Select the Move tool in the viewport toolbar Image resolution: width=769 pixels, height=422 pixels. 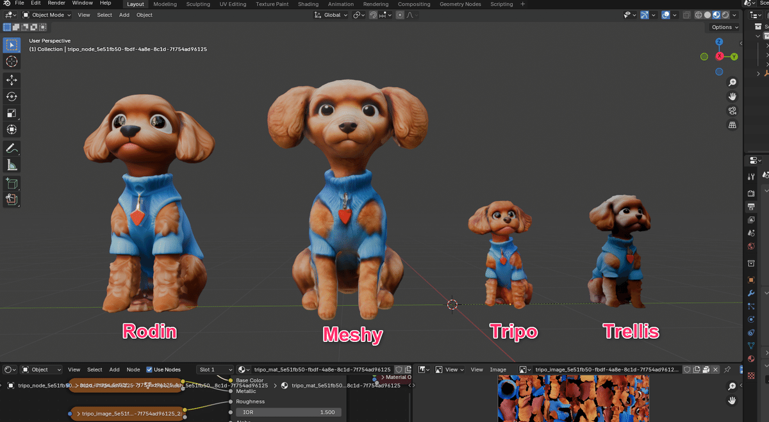(11, 80)
